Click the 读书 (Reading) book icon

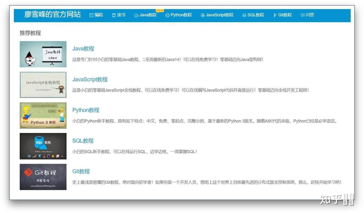coord(113,15)
